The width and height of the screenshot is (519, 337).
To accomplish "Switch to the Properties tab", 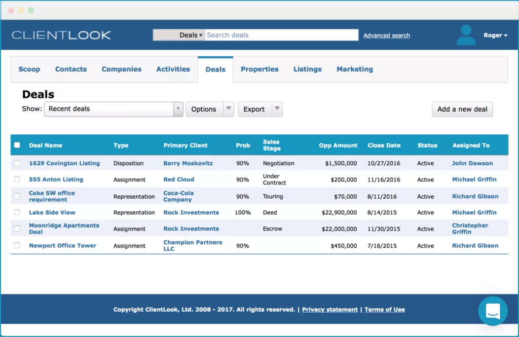I will pyautogui.click(x=259, y=69).
